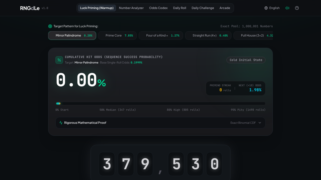321x180 pixels.
Task: Open the Number Analyzer tab
Action: 131,8
